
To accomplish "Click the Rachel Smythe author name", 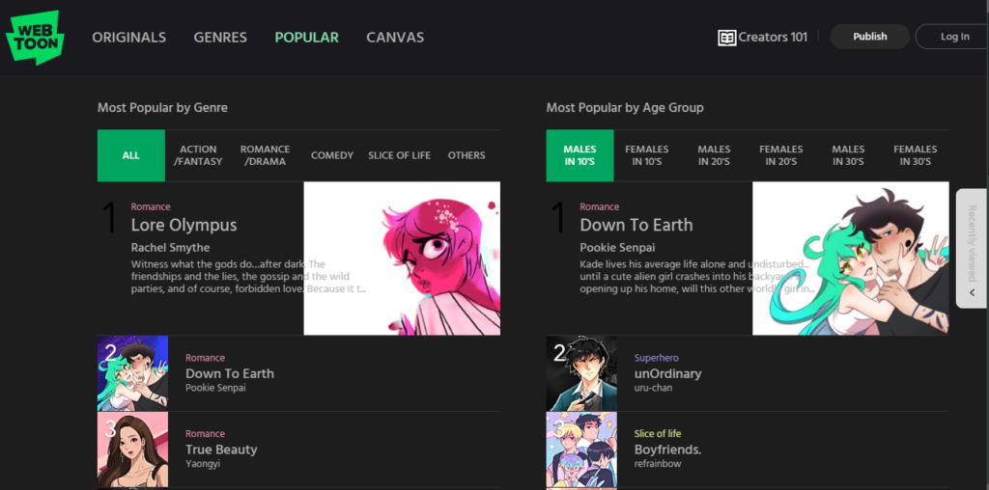I will coord(170,248).
